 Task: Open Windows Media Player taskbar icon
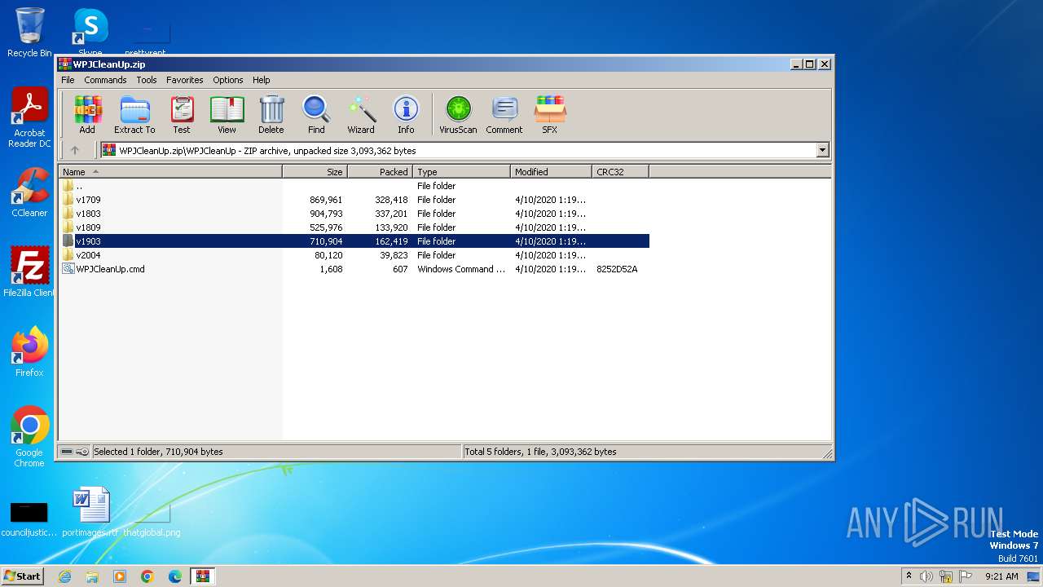(120, 576)
